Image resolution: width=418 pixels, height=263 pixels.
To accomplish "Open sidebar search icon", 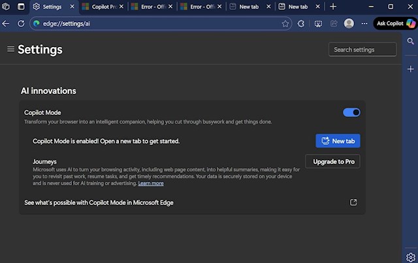I will tap(411, 41).
